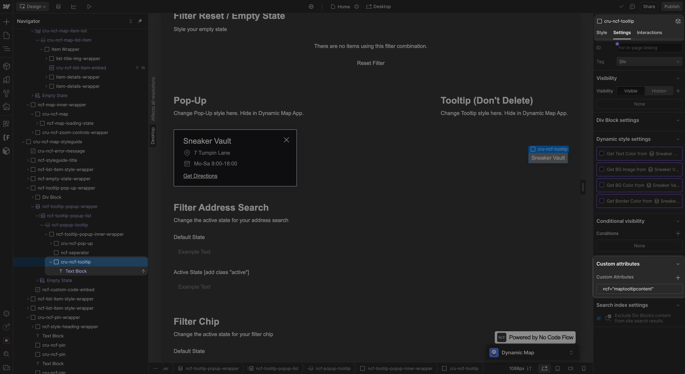685x374 pixels.
Task: Open the Add Elements plus panel
Action: [x=6, y=22]
